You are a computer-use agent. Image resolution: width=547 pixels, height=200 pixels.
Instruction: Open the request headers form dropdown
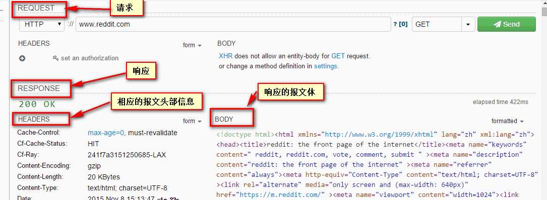(x=192, y=45)
